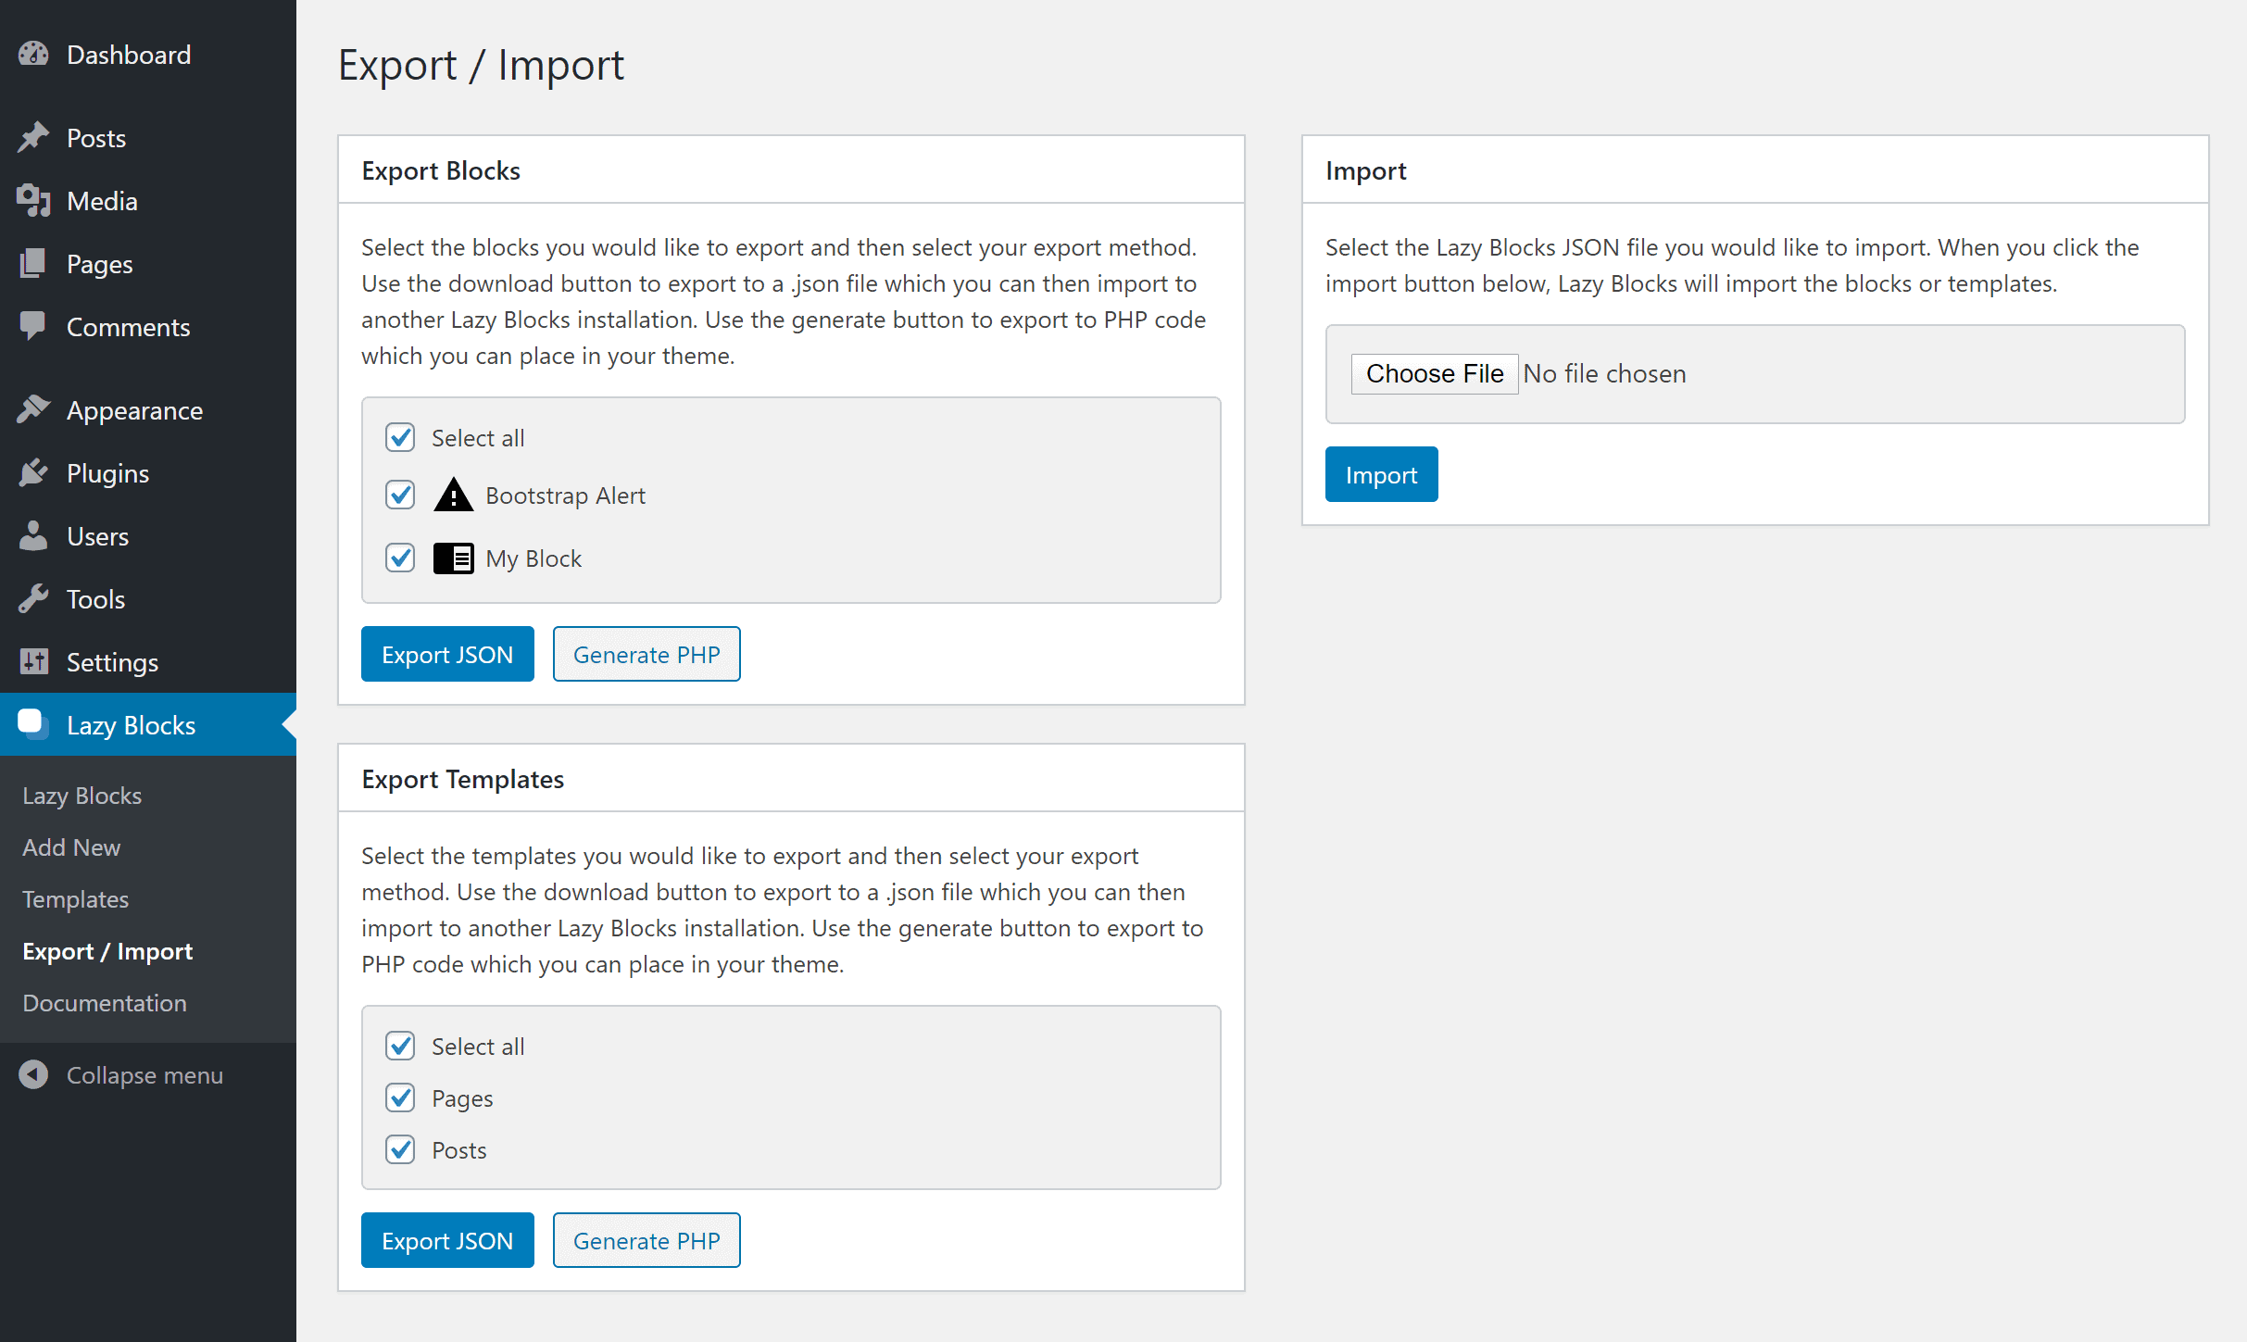Image resolution: width=2247 pixels, height=1342 pixels.
Task: Select the Posts pin icon
Action: pyautogui.click(x=33, y=136)
